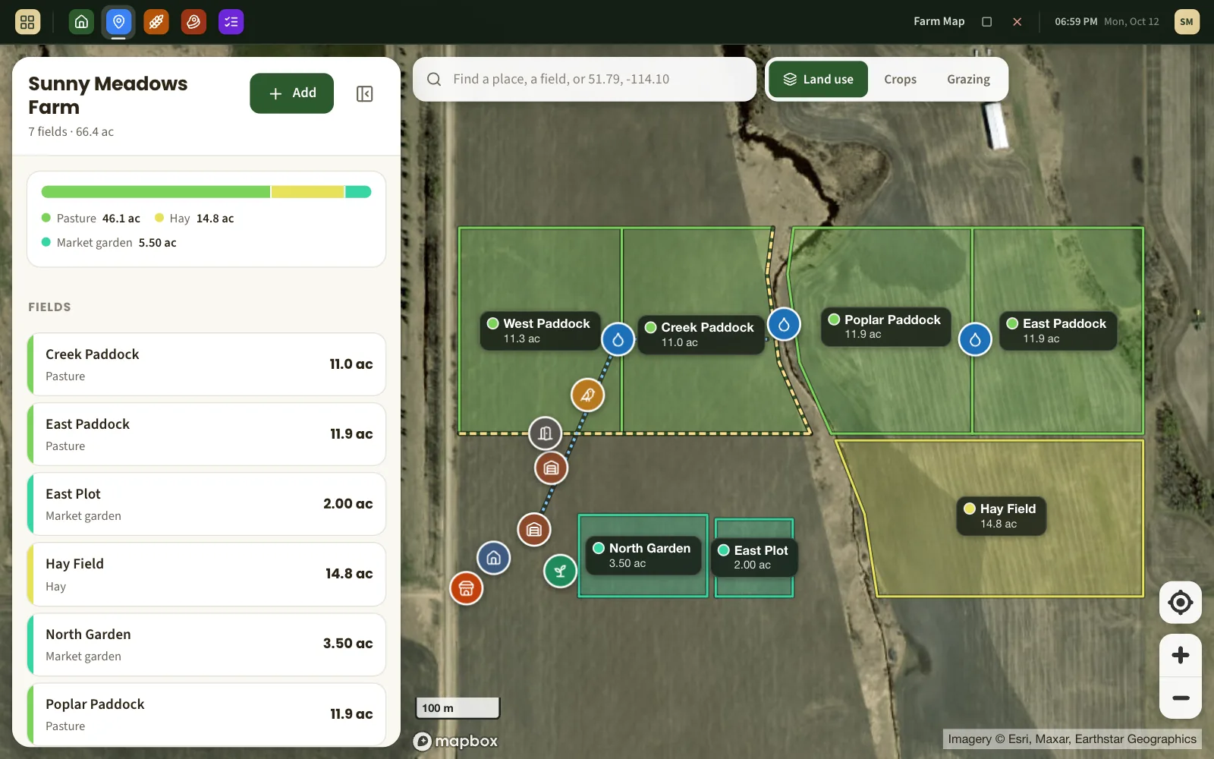
Task: Open the SM user avatar
Action: [x=1187, y=22]
